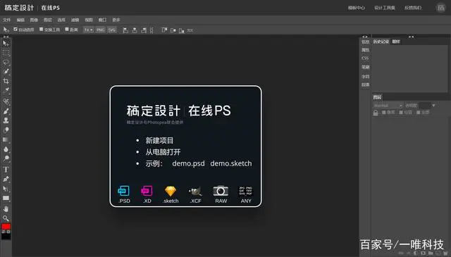Select the Path Selection arrow tool

6,189
